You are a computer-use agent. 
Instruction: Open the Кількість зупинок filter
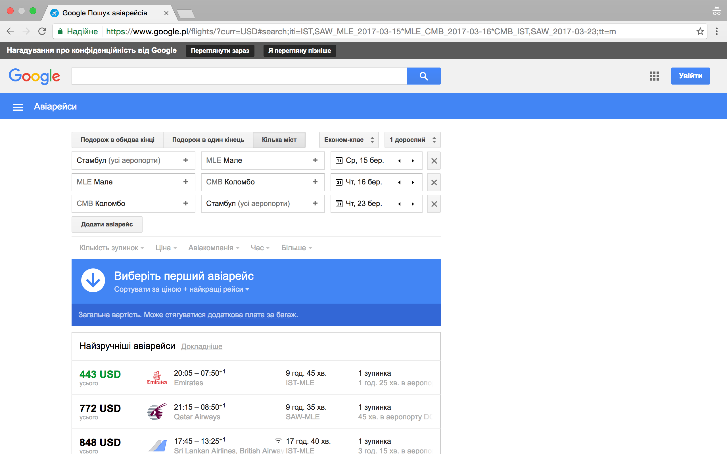coord(111,248)
